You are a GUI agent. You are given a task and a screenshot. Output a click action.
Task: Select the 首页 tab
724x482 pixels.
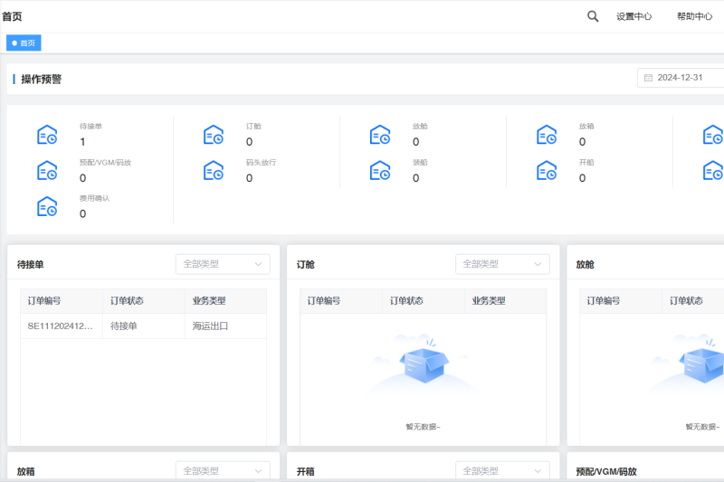24,43
